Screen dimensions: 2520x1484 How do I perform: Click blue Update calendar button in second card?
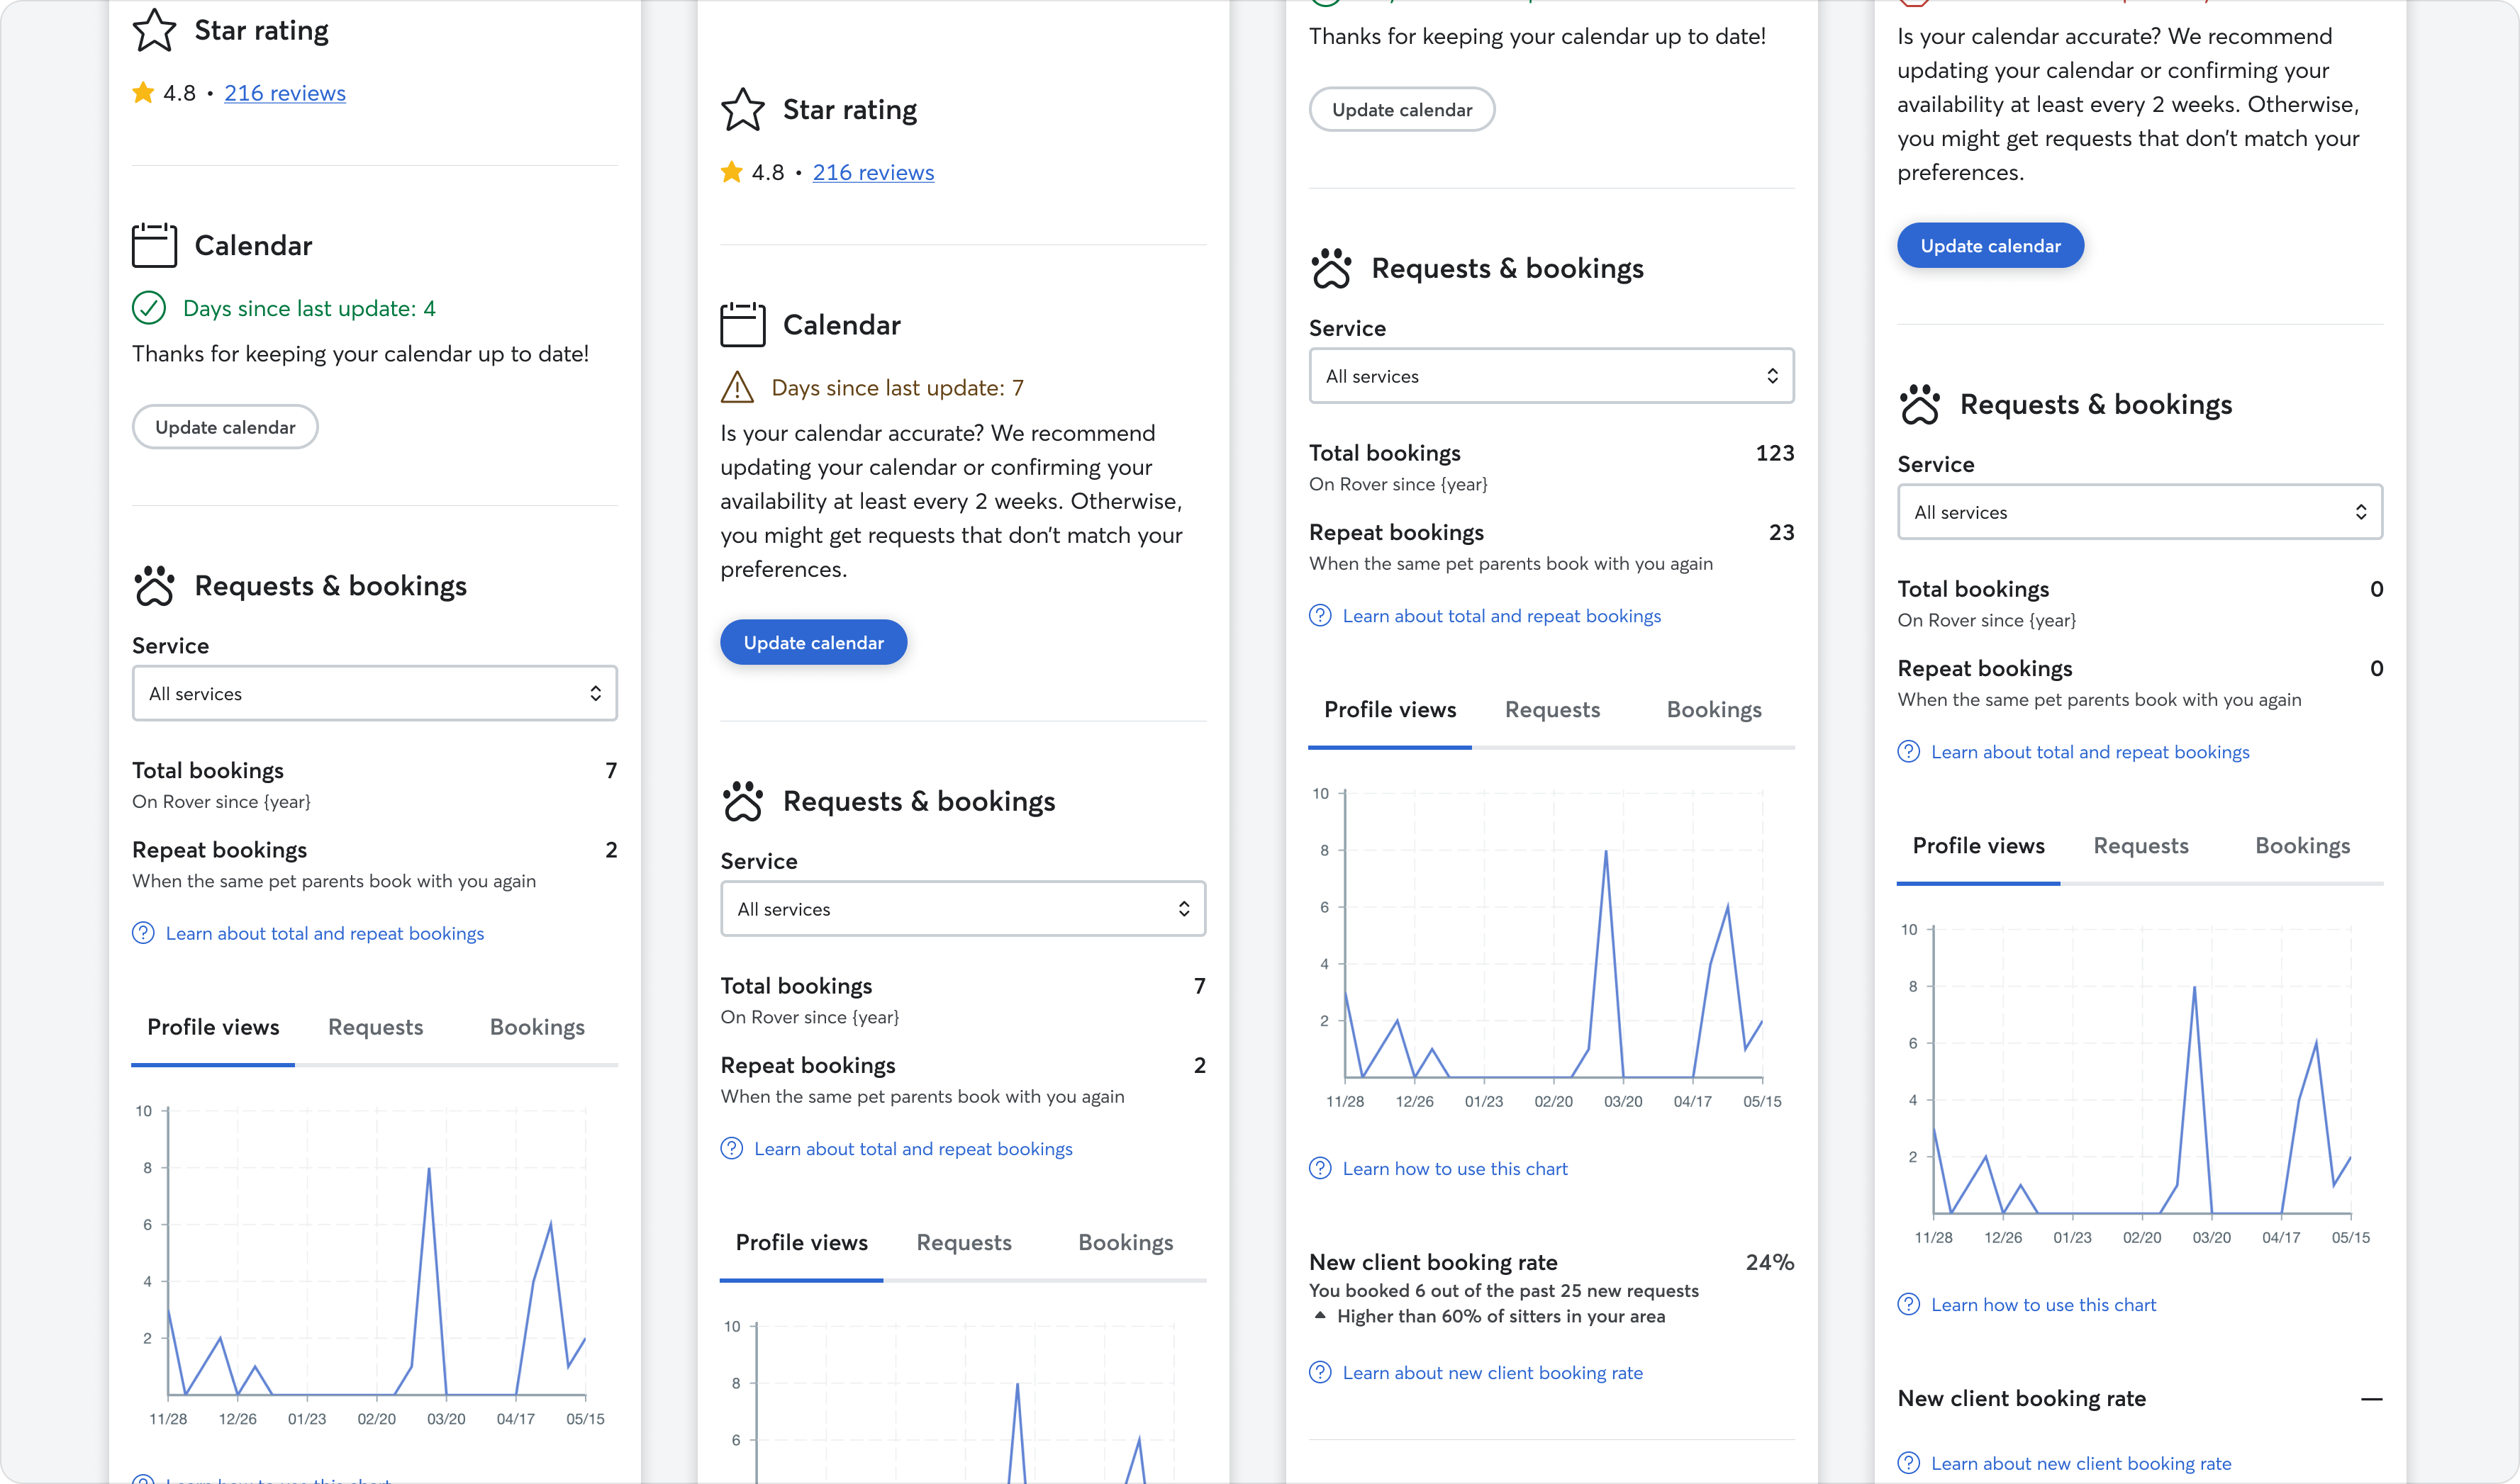pyautogui.click(x=813, y=642)
